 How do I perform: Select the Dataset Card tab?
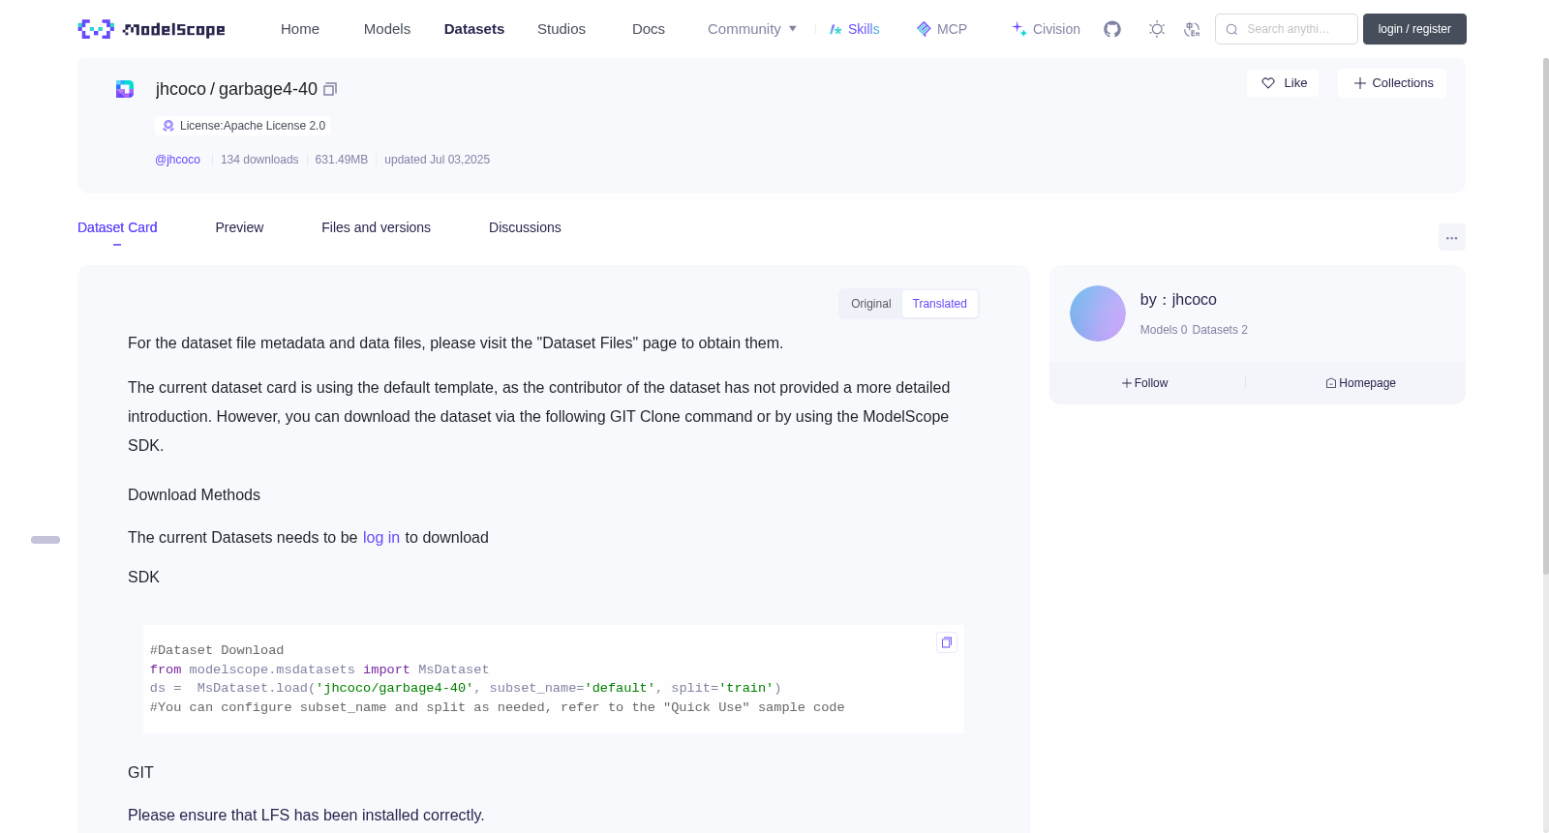click(x=117, y=227)
